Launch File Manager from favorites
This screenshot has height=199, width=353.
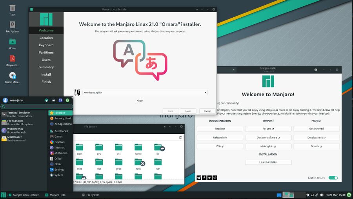click(24, 122)
